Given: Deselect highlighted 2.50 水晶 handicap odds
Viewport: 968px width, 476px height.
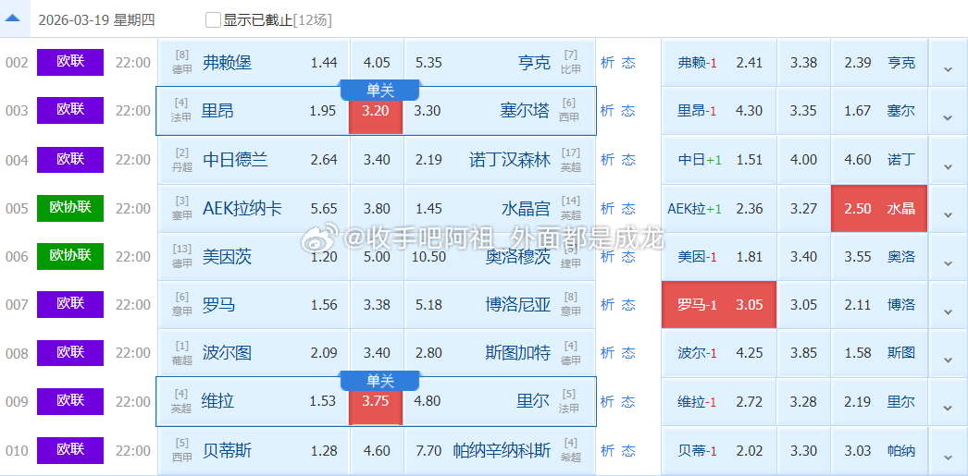Looking at the screenshot, I should pyautogui.click(x=879, y=208).
